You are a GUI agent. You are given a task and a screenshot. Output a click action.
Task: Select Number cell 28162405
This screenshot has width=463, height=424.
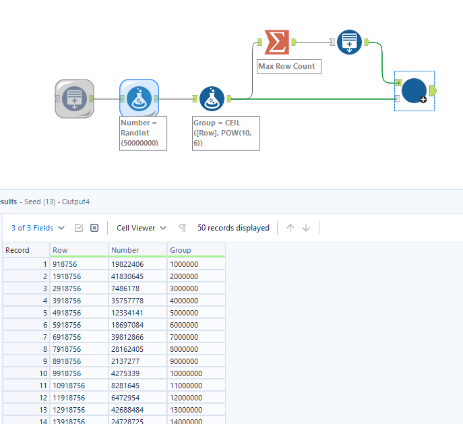137,349
